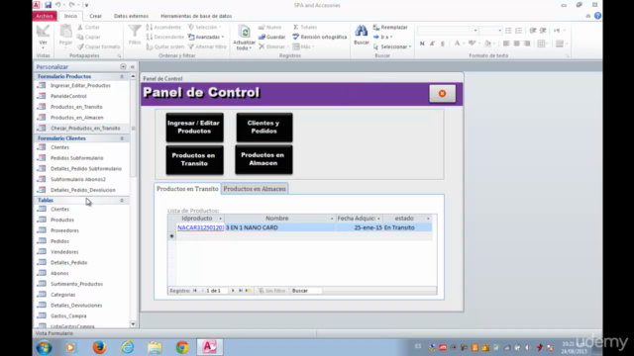The image size is (634, 356).
Task: Open the Proveedores table
Action: (64, 230)
